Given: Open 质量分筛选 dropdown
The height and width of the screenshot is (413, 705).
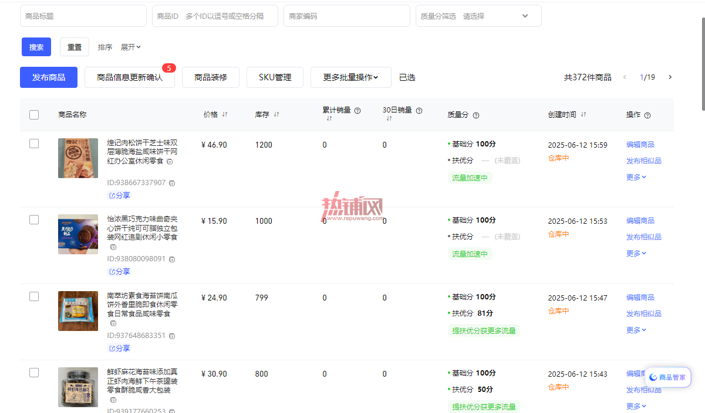Looking at the screenshot, I should point(478,16).
